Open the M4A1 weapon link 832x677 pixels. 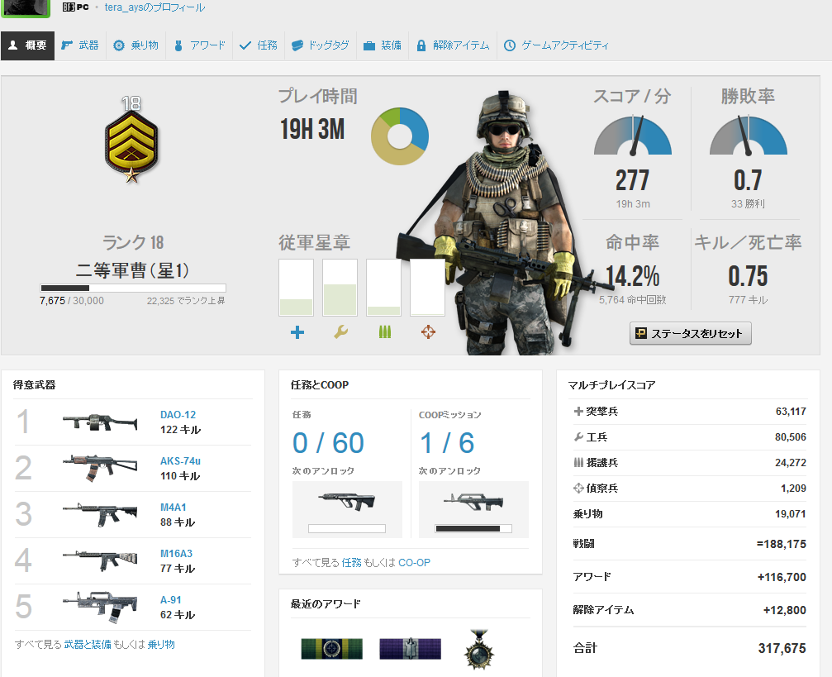click(x=173, y=507)
